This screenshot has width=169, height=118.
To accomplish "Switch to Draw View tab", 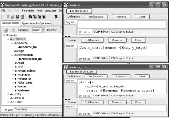I will point(20,109).
